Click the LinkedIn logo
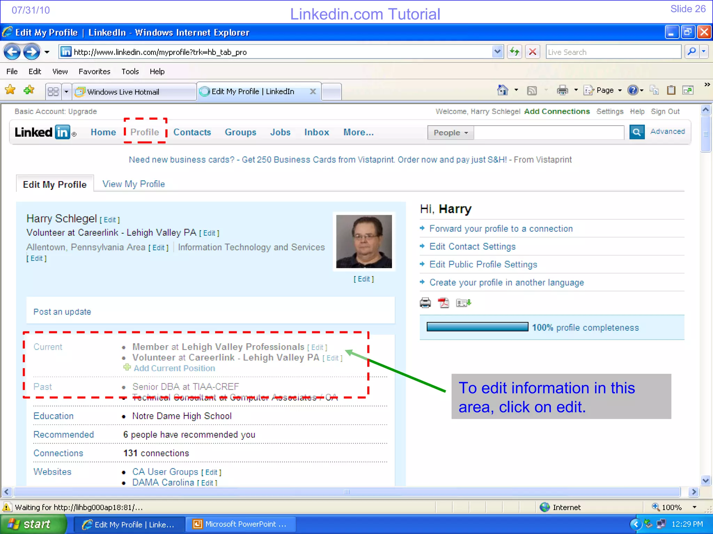Screen dimensions: 713x534 coord(45,132)
